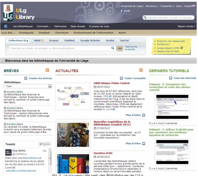The width and height of the screenshot is (198, 176).
Task: Switch to the PubMed tab
Action: click(69, 41)
